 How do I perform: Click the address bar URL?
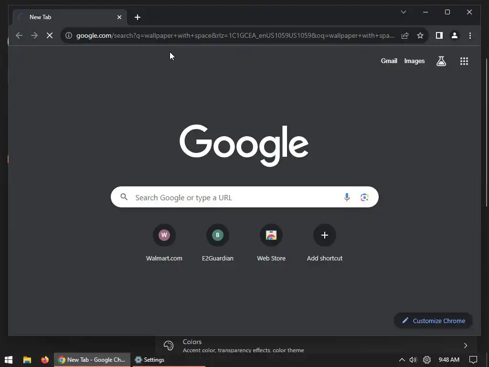pyautogui.click(x=235, y=35)
